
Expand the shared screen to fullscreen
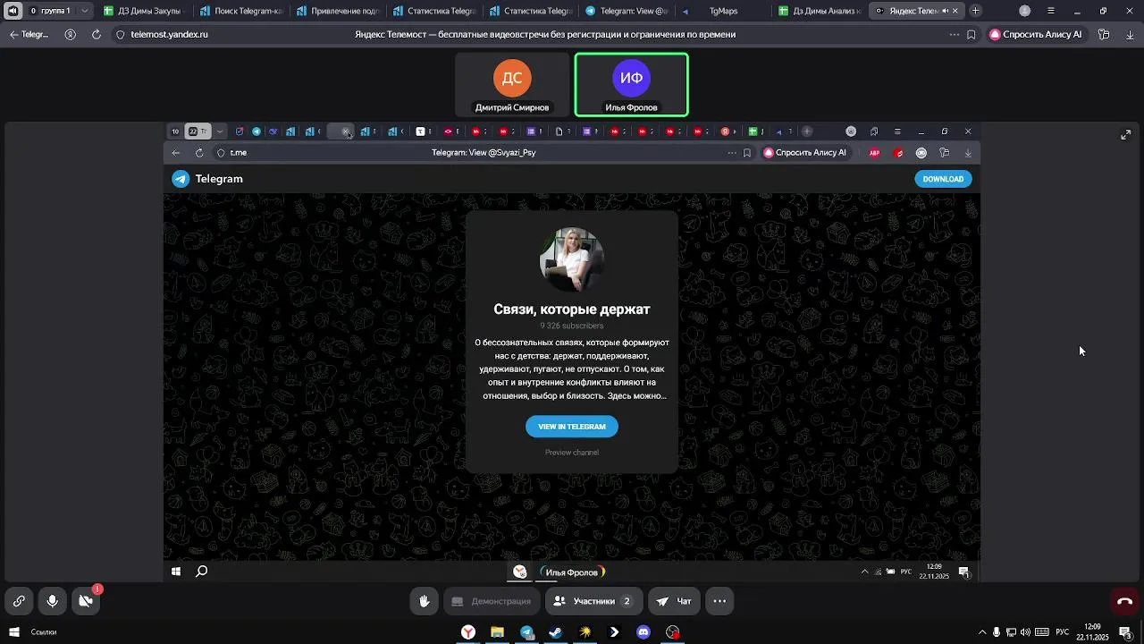(x=1125, y=134)
